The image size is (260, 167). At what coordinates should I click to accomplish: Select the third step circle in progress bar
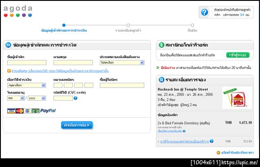[x=192, y=25]
